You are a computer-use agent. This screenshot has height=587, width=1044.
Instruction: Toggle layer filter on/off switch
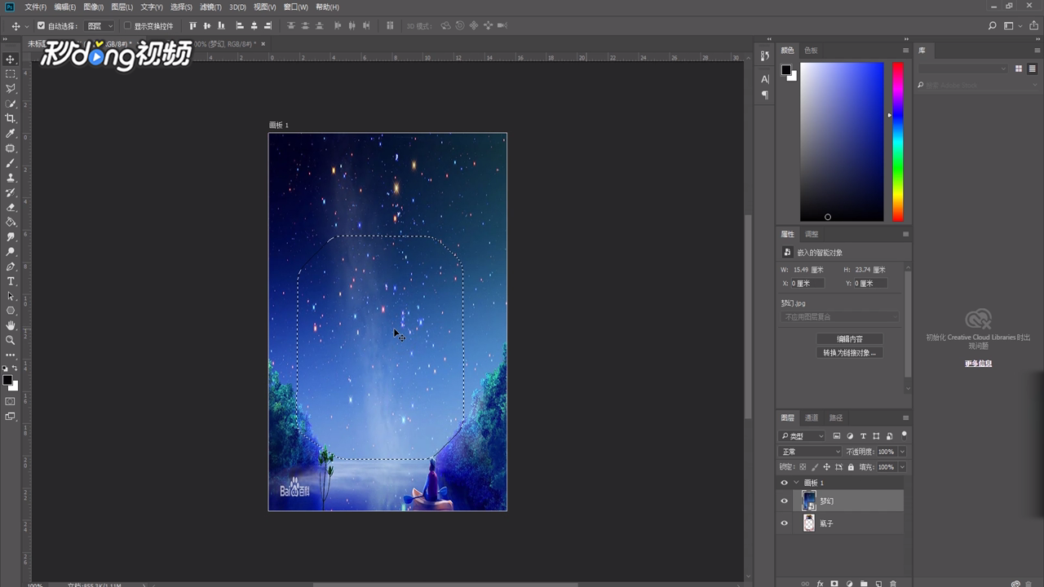904,435
